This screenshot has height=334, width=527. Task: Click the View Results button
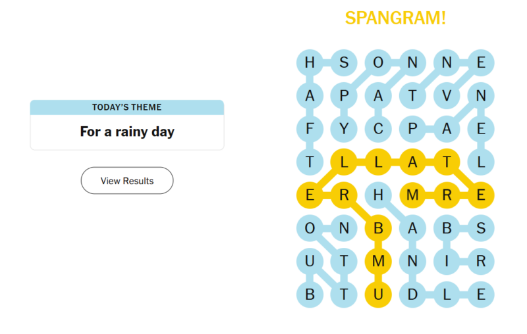click(127, 181)
